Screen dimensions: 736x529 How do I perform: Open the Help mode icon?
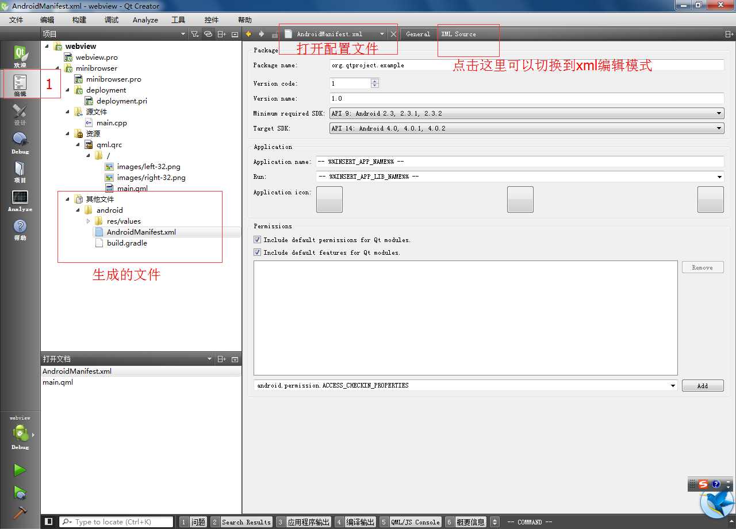coord(20,229)
